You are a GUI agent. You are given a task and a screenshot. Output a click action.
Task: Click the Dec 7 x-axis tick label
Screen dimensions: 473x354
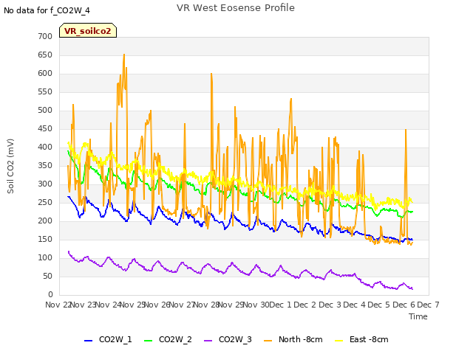tap(429, 305)
